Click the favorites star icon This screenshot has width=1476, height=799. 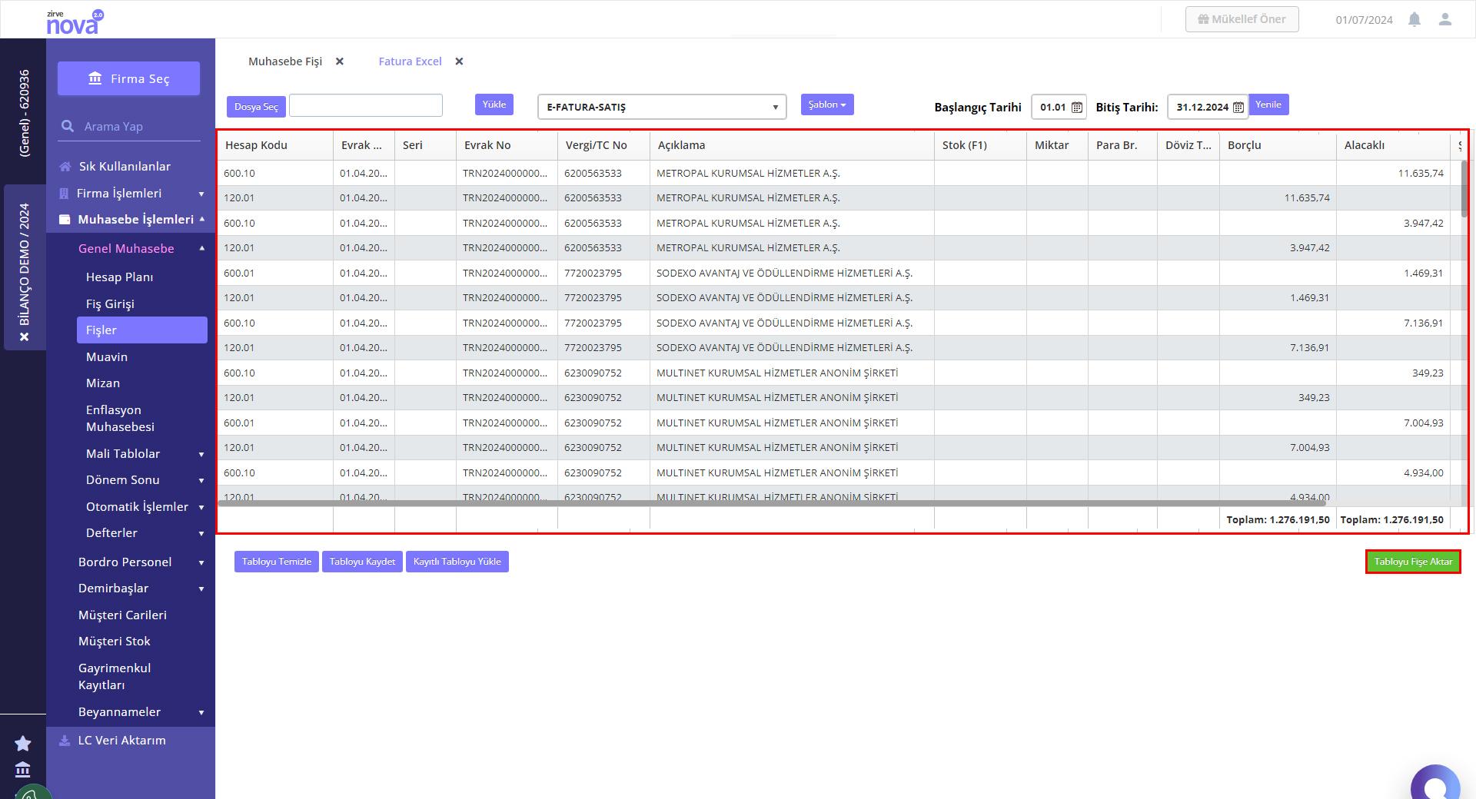click(x=23, y=743)
